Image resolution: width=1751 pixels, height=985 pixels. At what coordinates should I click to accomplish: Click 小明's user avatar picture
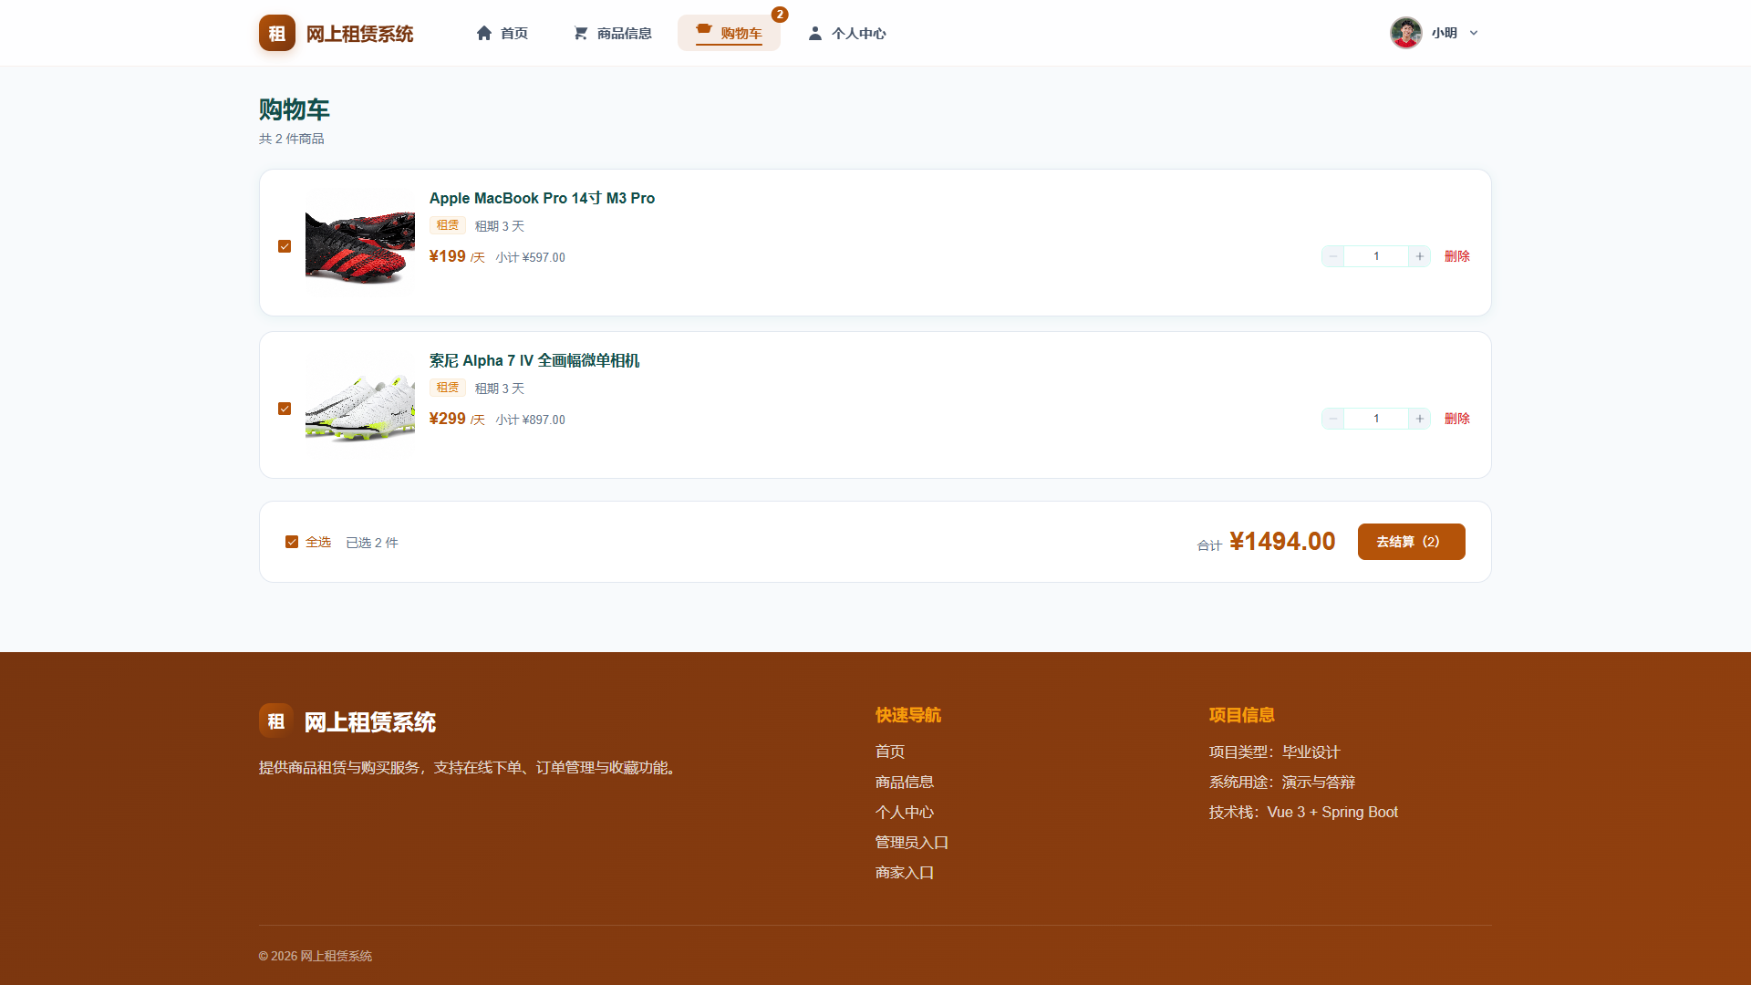tap(1405, 33)
